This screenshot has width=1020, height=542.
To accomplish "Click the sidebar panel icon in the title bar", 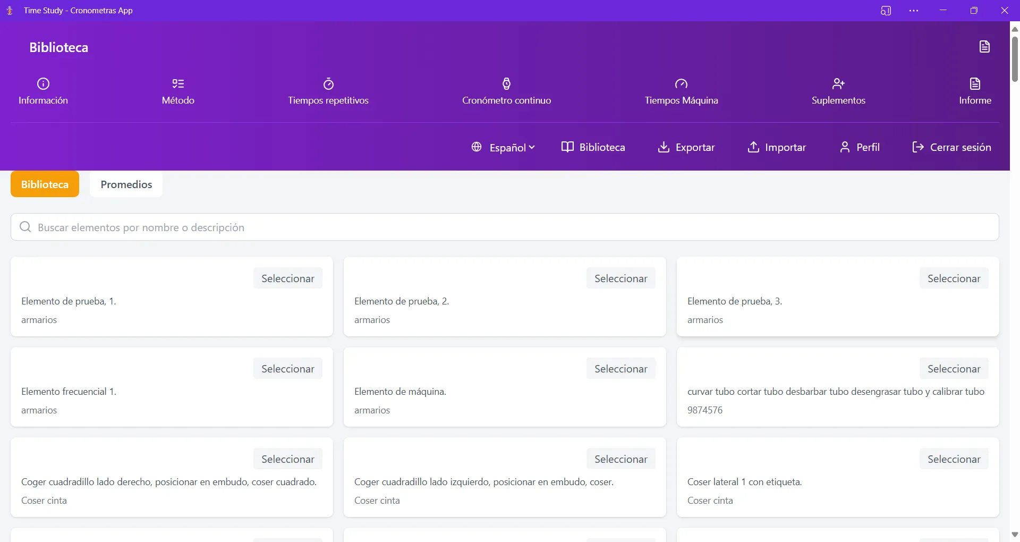I will tap(886, 11).
